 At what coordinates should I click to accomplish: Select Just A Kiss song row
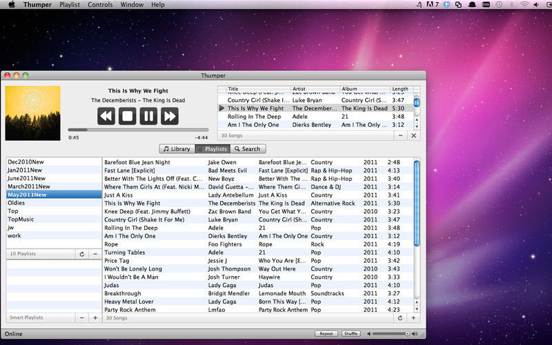(x=257, y=195)
